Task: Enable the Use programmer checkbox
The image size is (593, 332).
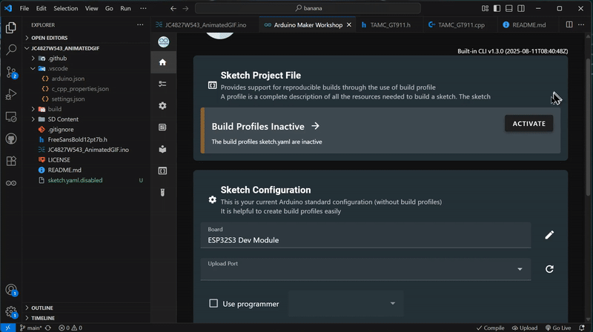Action: click(213, 303)
